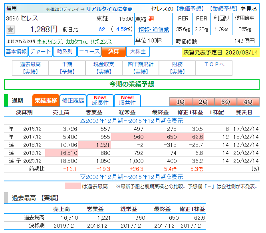
Task: Click the +12.1 前期比 value
Action: coord(70,169)
